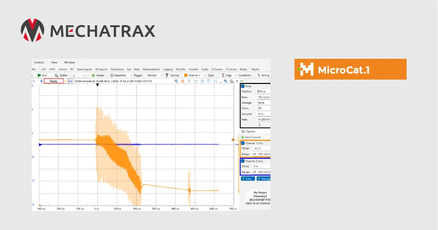438x230 pixels.
Task: Click the red Edge trigger type icon
Action: [x=223, y=75]
